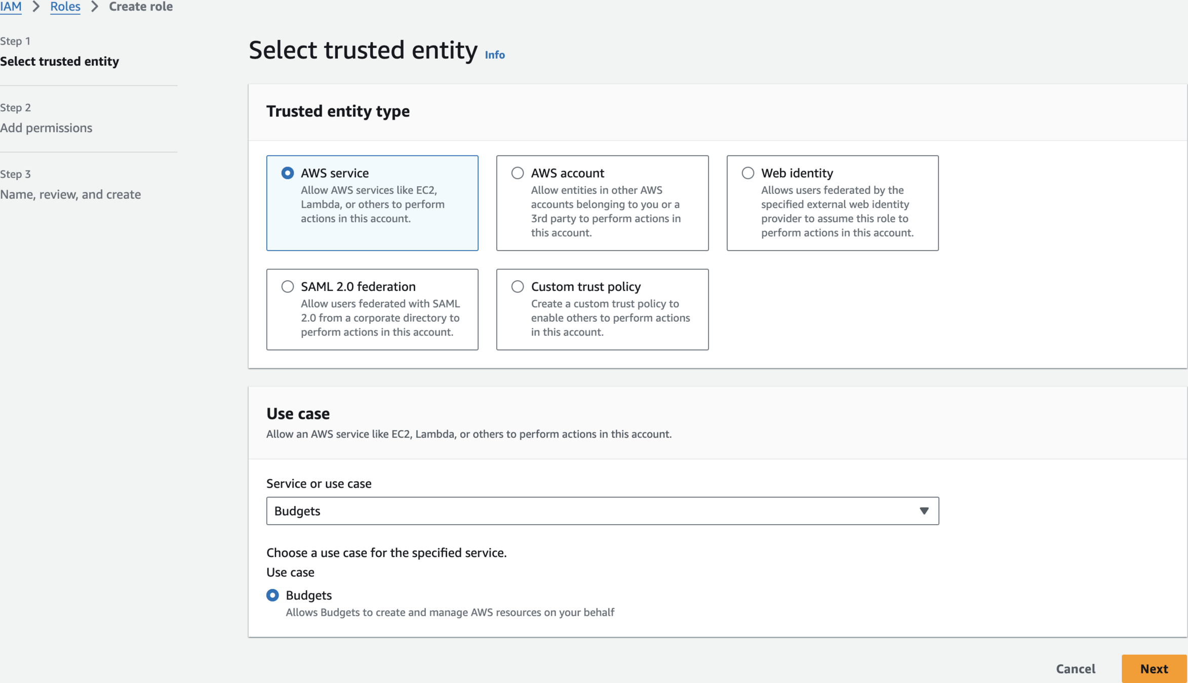Select the Custom trust policy radio button
Image resolution: width=1188 pixels, height=683 pixels.
517,287
